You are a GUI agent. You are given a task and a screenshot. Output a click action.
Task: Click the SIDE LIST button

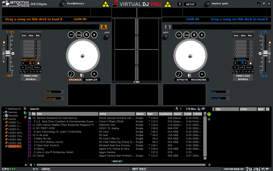[x=117, y=161]
